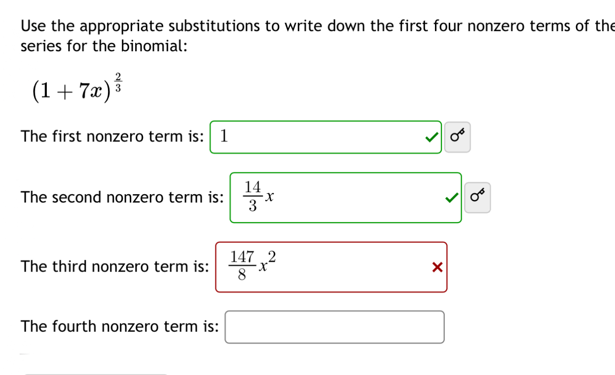Click the key icon beside the first answer
Screen dimensions: 615x375
coord(457,137)
